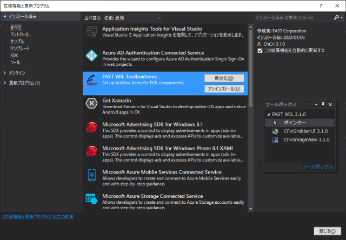Open the toolbox preview window-position dropdown arrow
The image size is (346, 240).
(x=316, y=104)
